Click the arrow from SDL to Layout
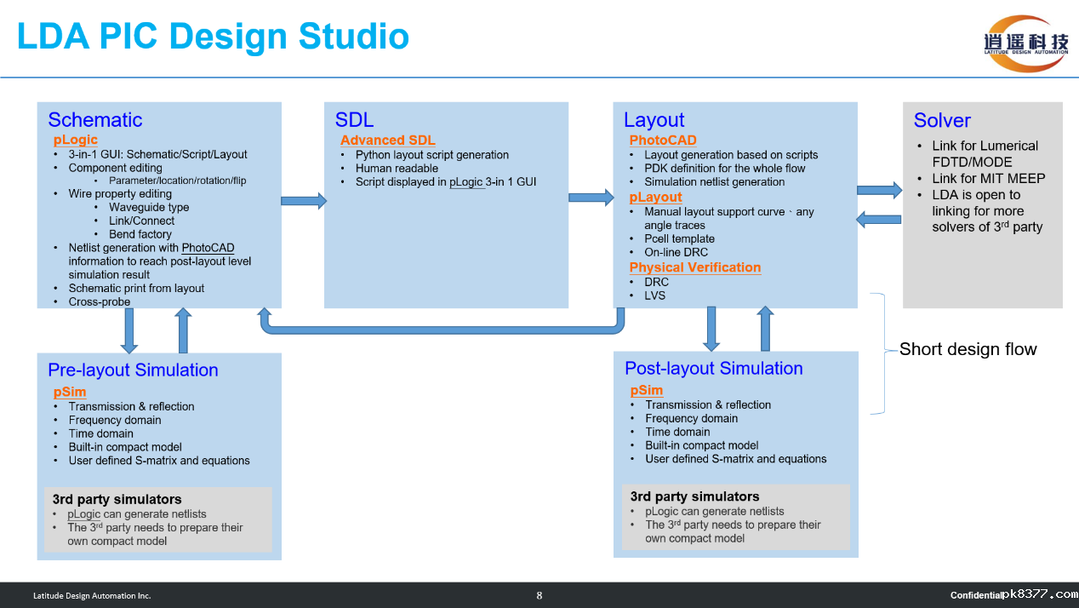Viewport: 1079px width, 608px height. (591, 198)
